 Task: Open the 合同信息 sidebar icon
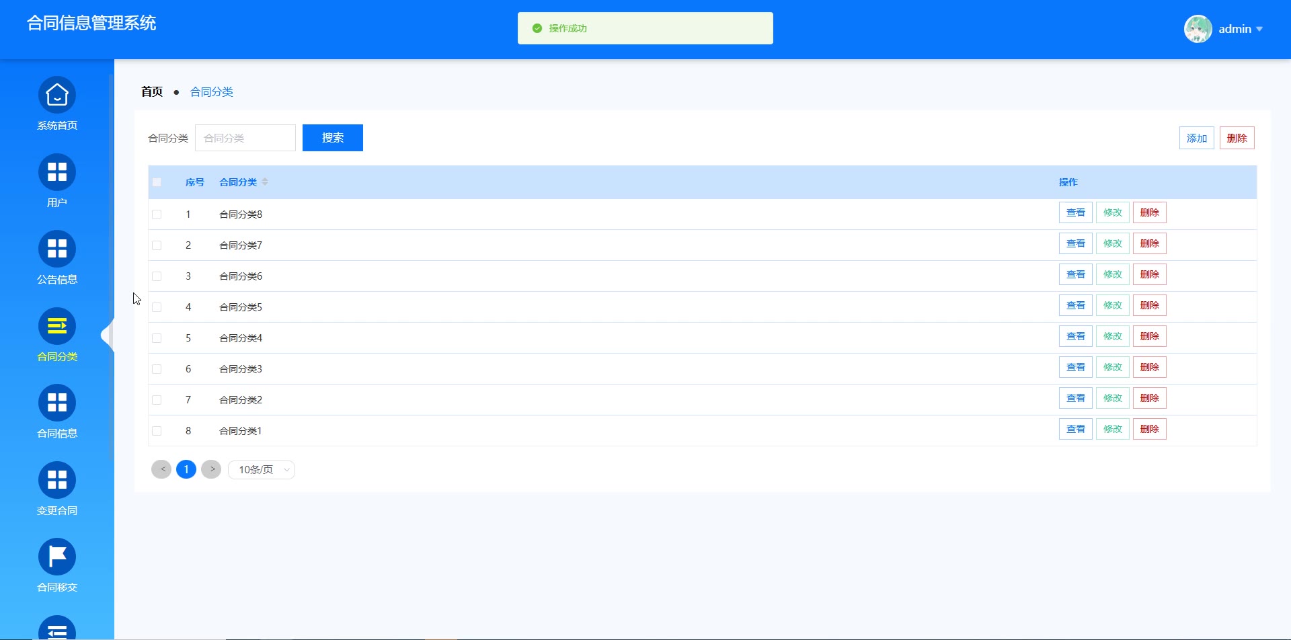57,403
